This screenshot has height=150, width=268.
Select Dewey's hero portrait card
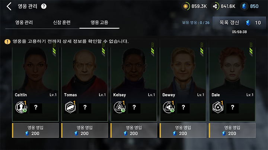tap(183, 71)
